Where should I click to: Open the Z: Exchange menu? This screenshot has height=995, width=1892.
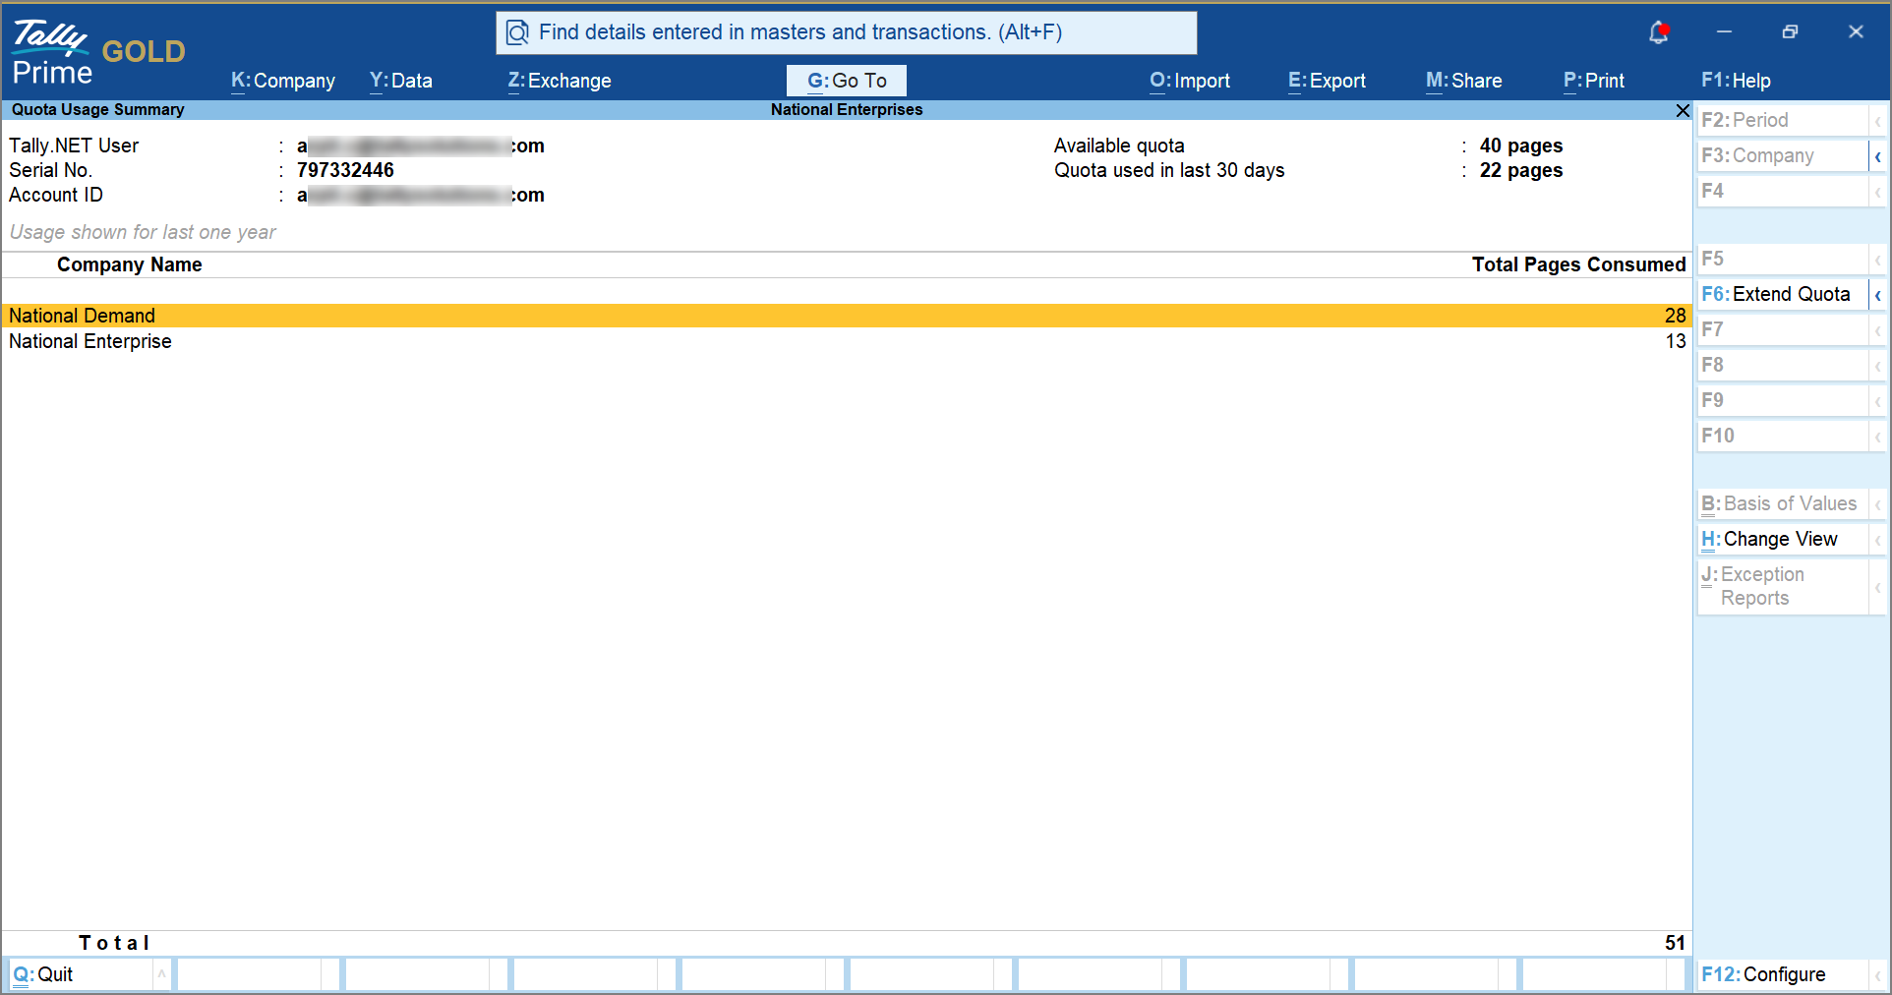point(560,81)
